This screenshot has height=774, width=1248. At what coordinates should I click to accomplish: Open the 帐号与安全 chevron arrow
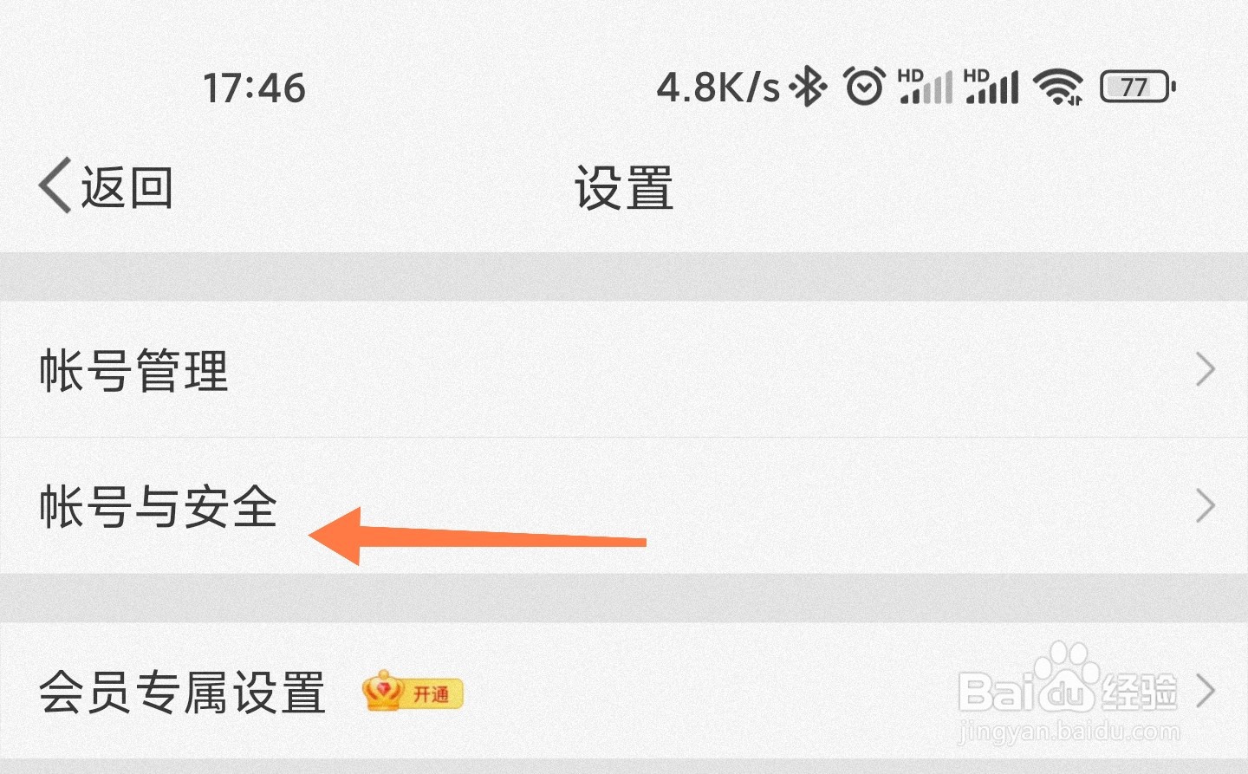point(1205,506)
